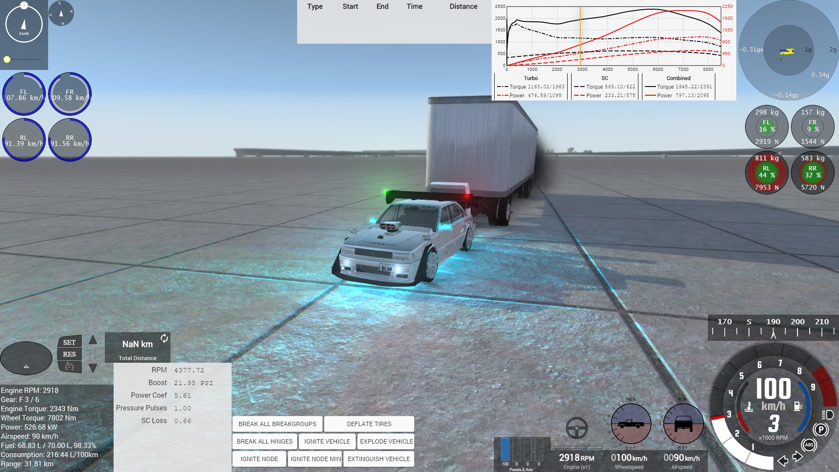Viewport: 839px width, 472px height.
Task: Click the headlight high-beam icon
Action: (x=827, y=415)
